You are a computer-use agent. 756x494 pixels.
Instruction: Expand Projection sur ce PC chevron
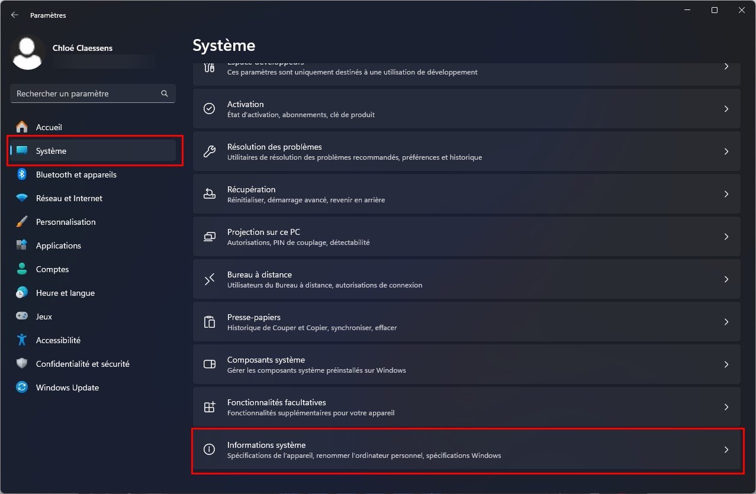pos(726,237)
